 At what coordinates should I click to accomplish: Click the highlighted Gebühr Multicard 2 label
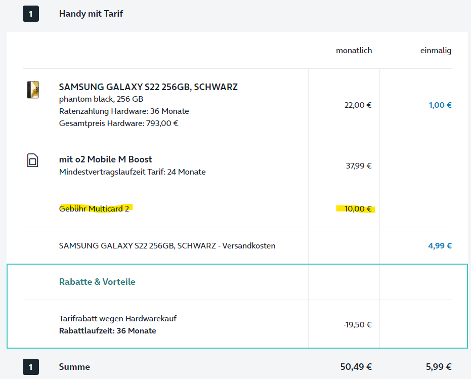[x=94, y=208]
